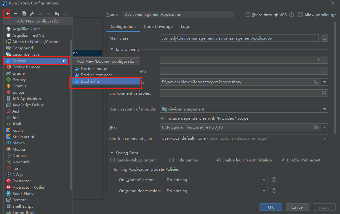Image resolution: width=340 pixels, height=214 pixels.
Task: Choose Docker Image in submenu
Action: point(106,69)
